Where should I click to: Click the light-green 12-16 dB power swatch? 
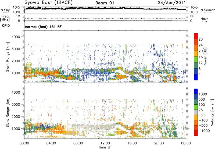(x=196, y=59)
